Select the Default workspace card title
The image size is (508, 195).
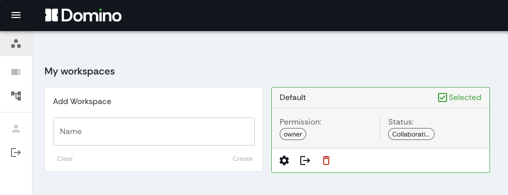pyautogui.click(x=293, y=97)
